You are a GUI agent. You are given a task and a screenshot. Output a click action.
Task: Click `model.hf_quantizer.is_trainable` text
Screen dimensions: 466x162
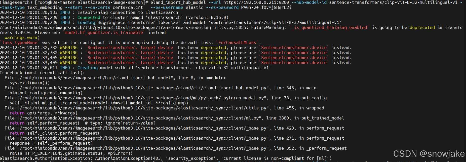click(104, 33)
